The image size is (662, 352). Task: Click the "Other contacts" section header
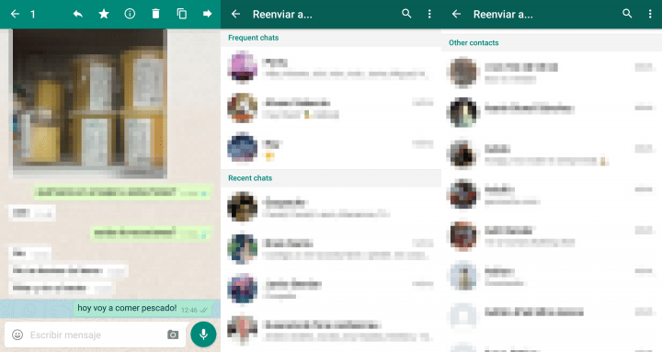pos(474,42)
